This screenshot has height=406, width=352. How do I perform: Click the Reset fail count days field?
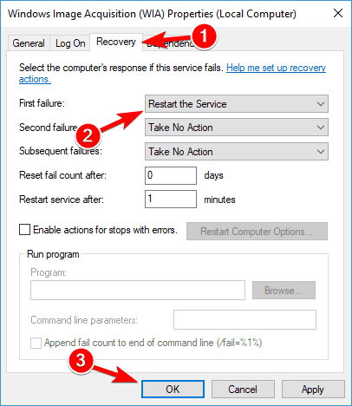click(x=171, y=175)
